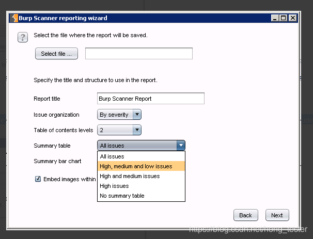Click the Table of contents levels label

tap(64, 130)
